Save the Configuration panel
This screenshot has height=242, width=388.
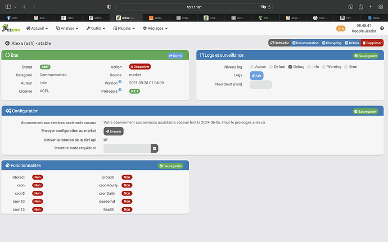(366, 112)
